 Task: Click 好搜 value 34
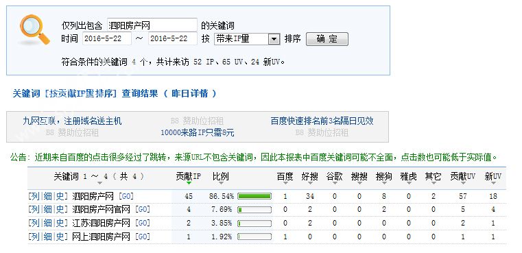310,196
